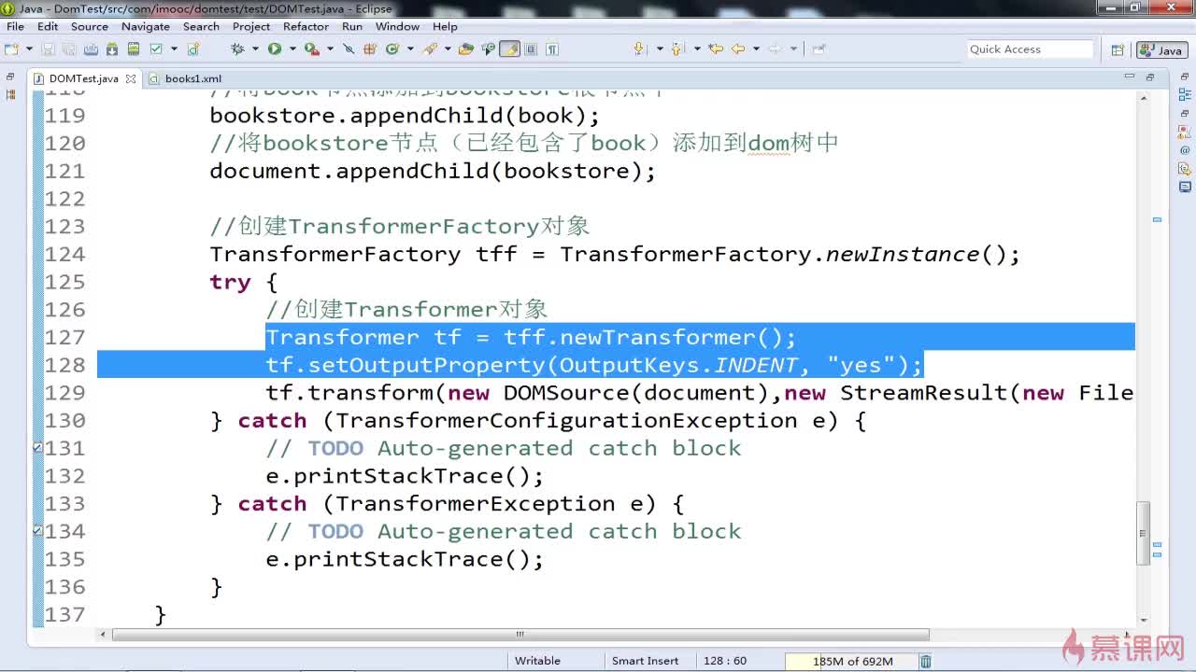Click the Writable status text

(537, 661)
